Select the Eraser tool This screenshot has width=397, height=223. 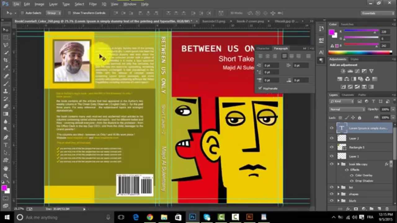pyautogui.click(x=6, y=107)
